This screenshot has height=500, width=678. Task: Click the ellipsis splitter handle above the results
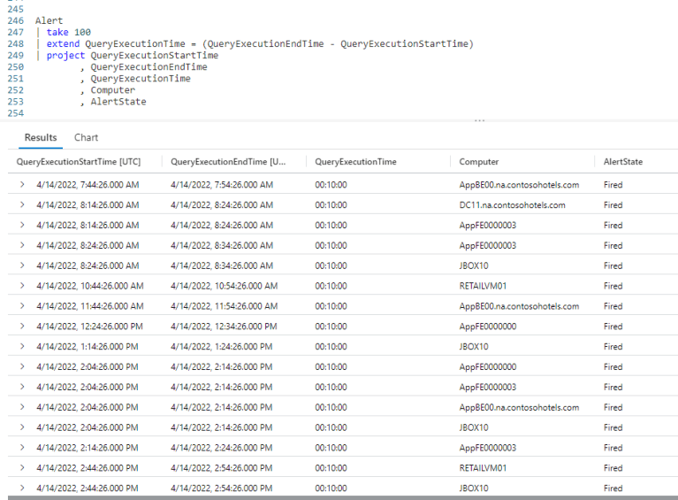coord(479,120)
